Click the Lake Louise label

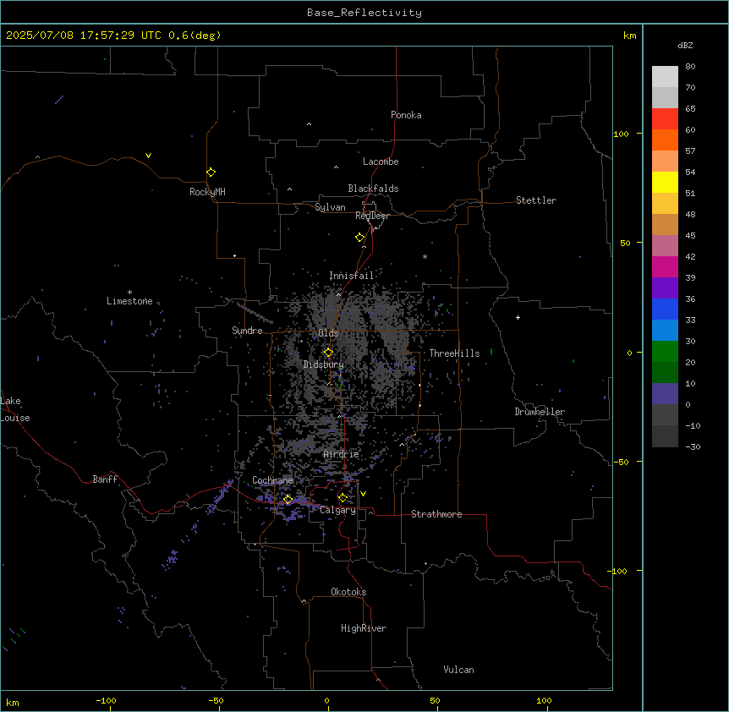point(15,409)
